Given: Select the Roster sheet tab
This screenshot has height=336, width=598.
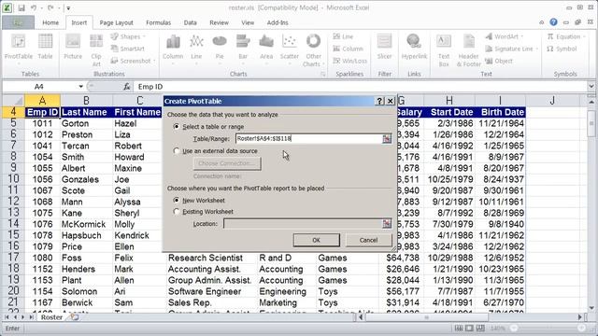Looking at the screenshot, I should point(51,317).
